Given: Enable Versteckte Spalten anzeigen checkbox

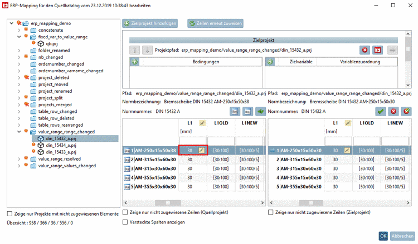Looking at the screenshot, I should pos(125,222).
